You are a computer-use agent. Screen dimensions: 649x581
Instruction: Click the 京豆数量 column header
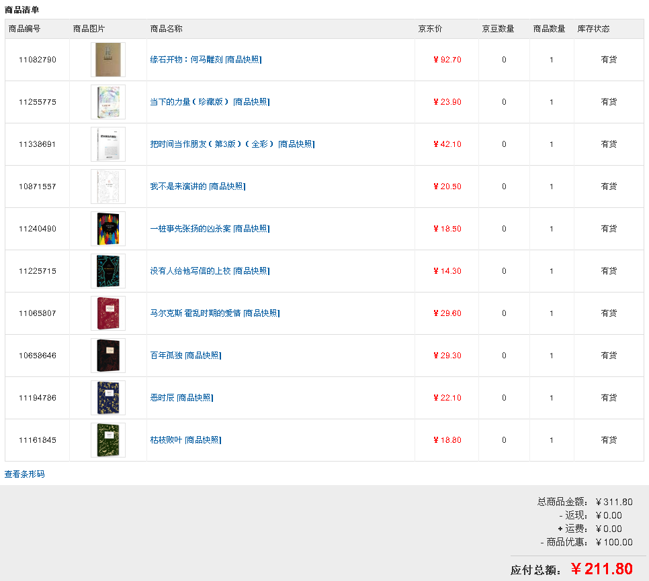(498, 28)
